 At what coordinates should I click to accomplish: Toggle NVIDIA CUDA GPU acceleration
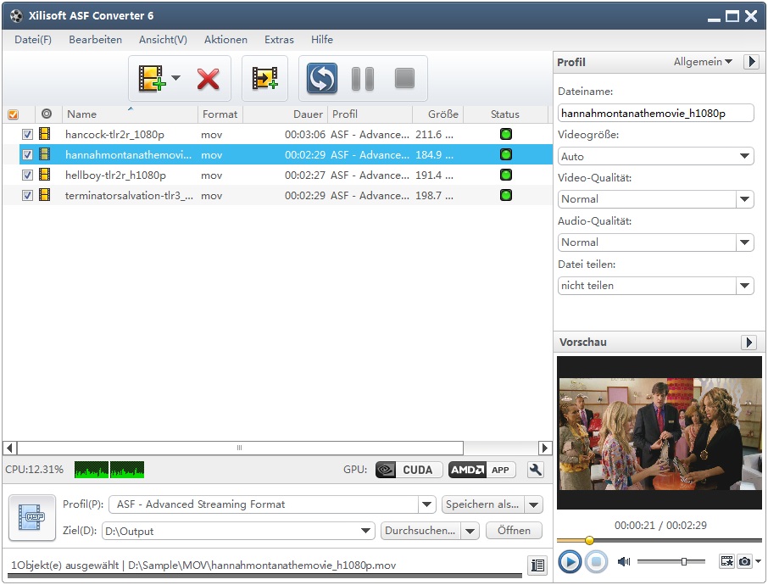(409, 470)
